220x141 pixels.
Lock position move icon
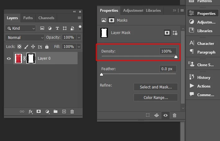[33, 47]
